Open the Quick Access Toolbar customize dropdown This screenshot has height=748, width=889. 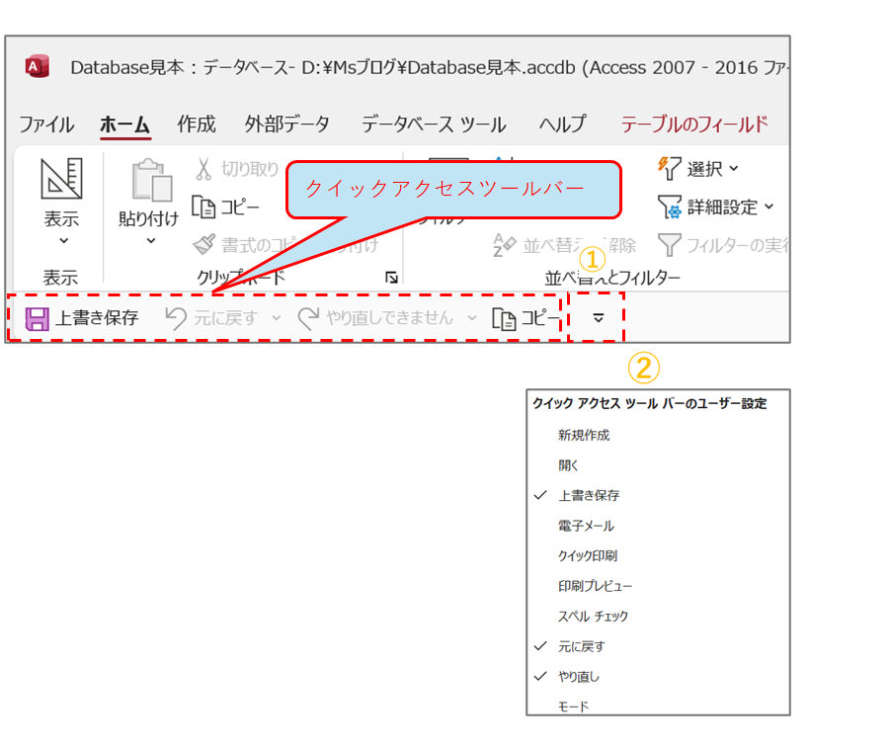tap(598, 318)
